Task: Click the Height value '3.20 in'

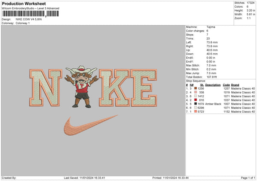Action: [251, 10]
